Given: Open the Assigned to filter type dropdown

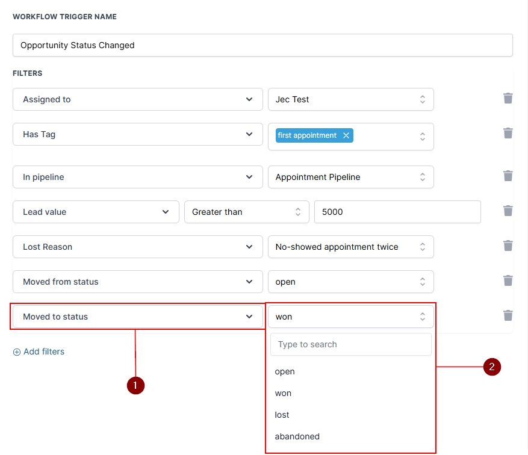Looking at the screenshot, I should click(x=137, y=99).
